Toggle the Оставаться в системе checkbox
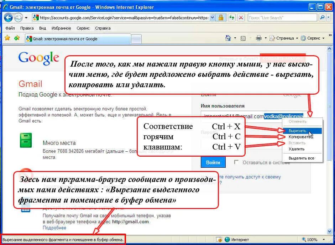The image size is (335, 245). 236,162
